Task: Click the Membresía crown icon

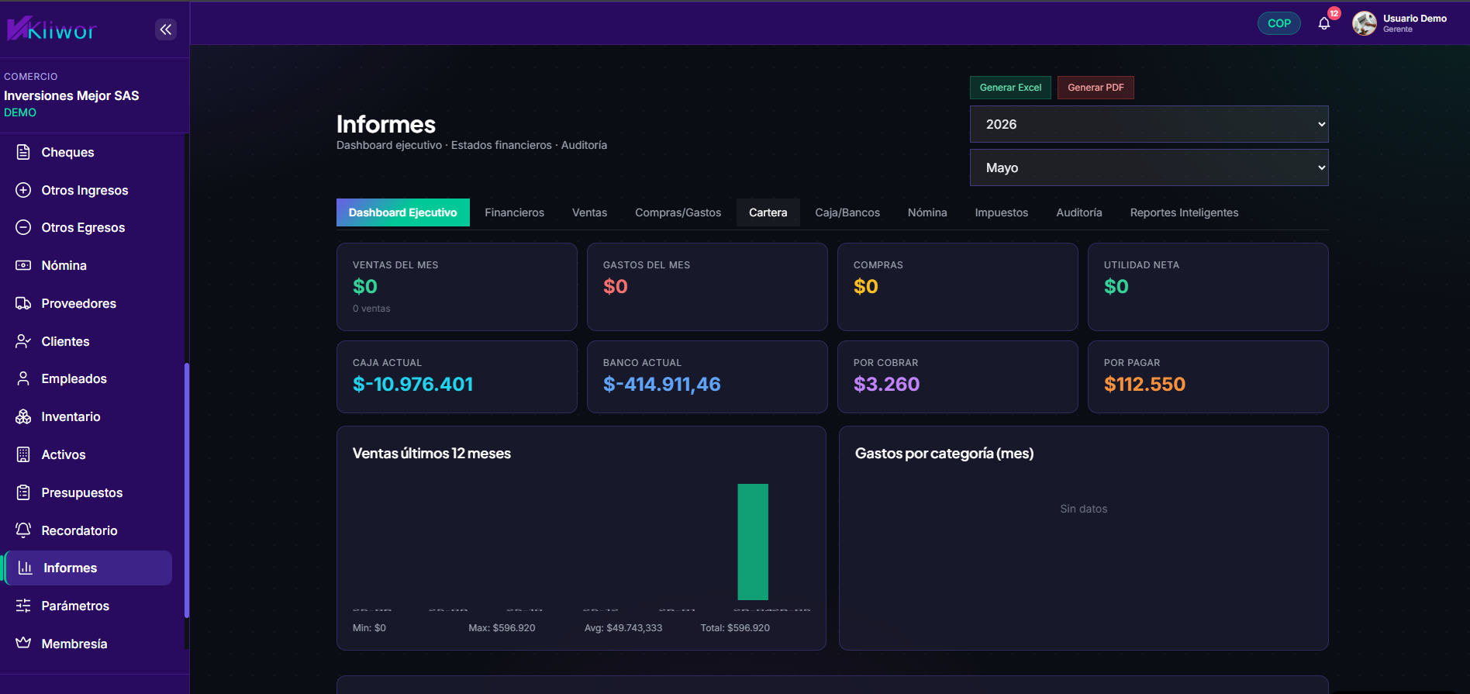Action: point(23,644)
